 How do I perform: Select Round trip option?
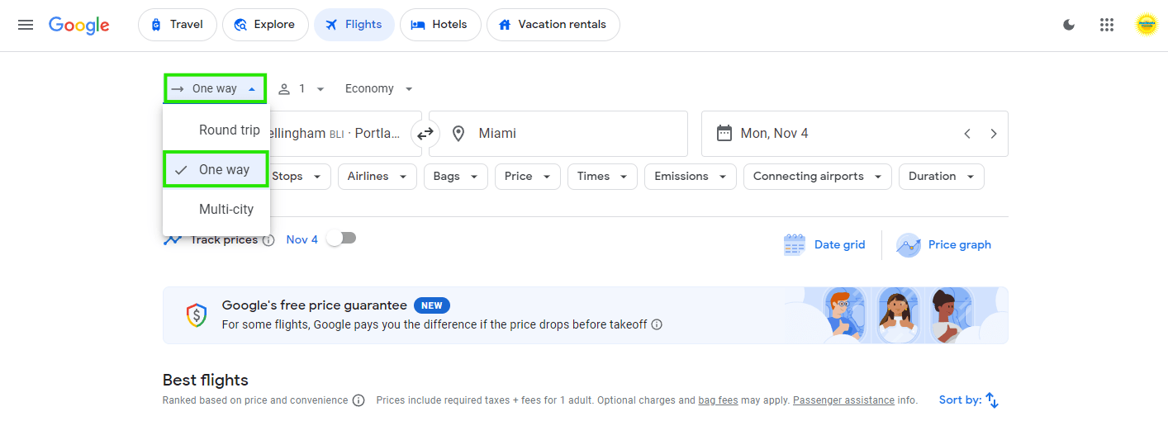229,130
